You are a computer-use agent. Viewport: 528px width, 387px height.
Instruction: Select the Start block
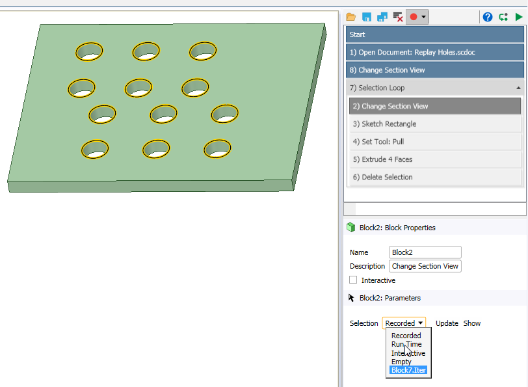pyautogui.click(x=435, y=34)
